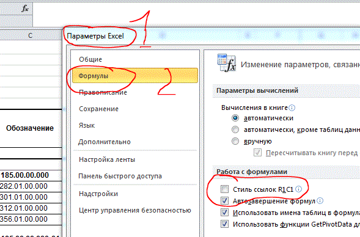Select the автоматически calculation radio button

coord(235,118)
